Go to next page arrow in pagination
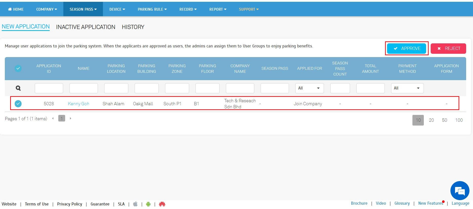Screen dimensions: 473x209 [70, 118]
